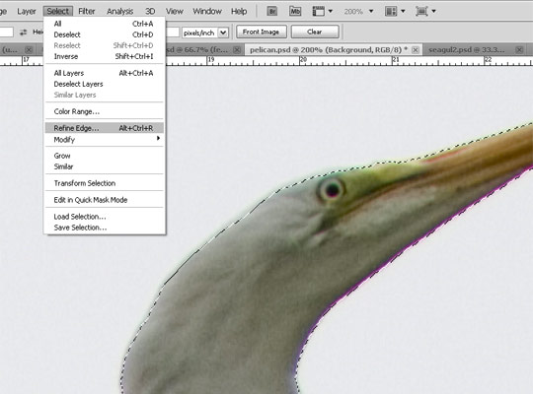This screenshot has height=394, width=533.
Task: Close the seagul2.psd document tab
Action: pos(519,50)
